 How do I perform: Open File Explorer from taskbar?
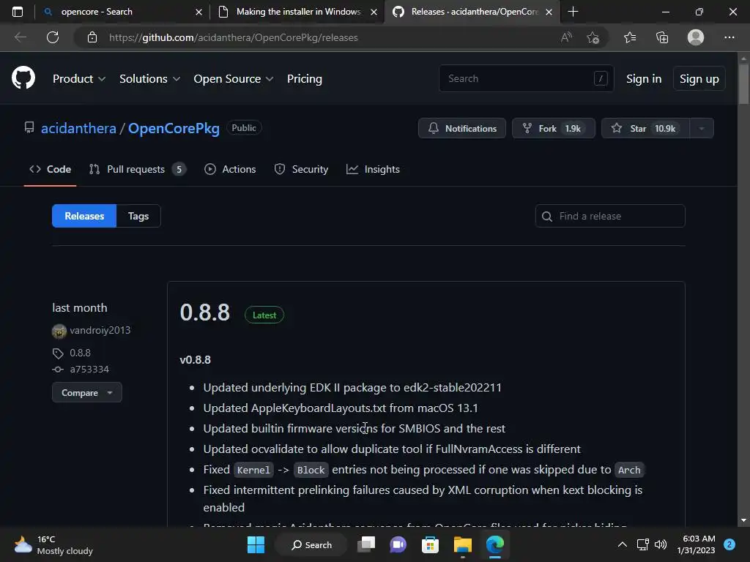coord(463,544)
